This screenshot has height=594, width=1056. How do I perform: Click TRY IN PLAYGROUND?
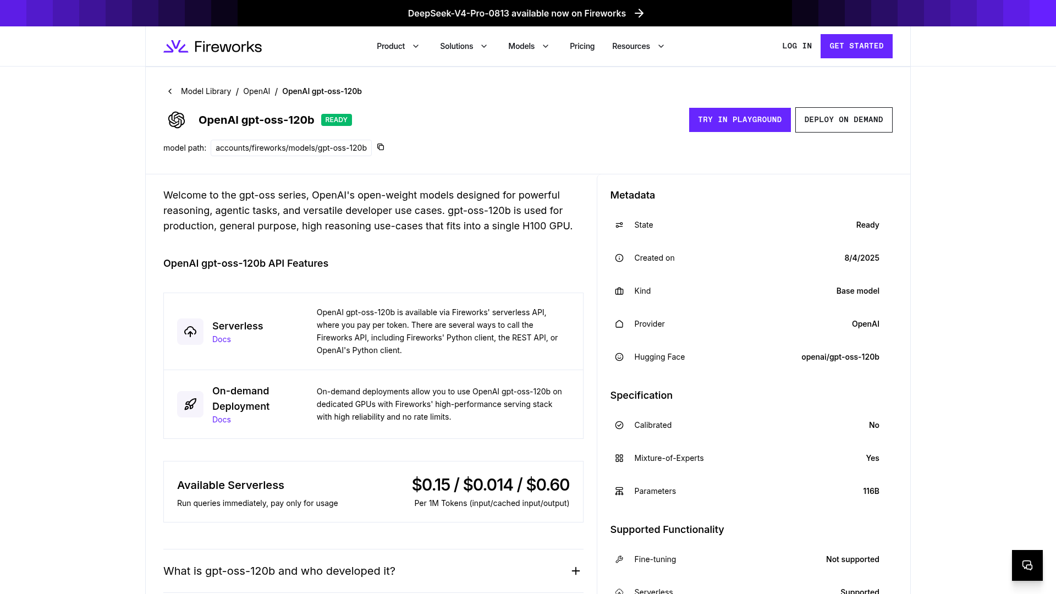pos(740,120)
